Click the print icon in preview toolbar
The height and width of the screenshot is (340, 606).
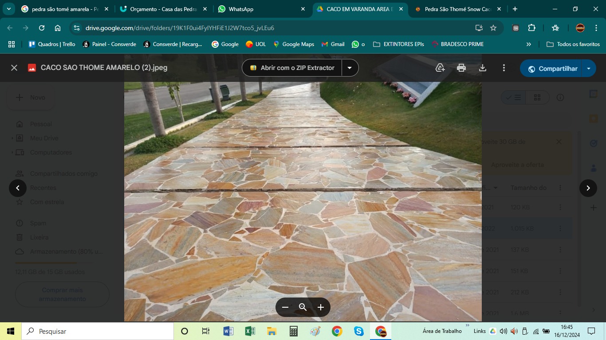pyautogui.click(x=461, y=68)
